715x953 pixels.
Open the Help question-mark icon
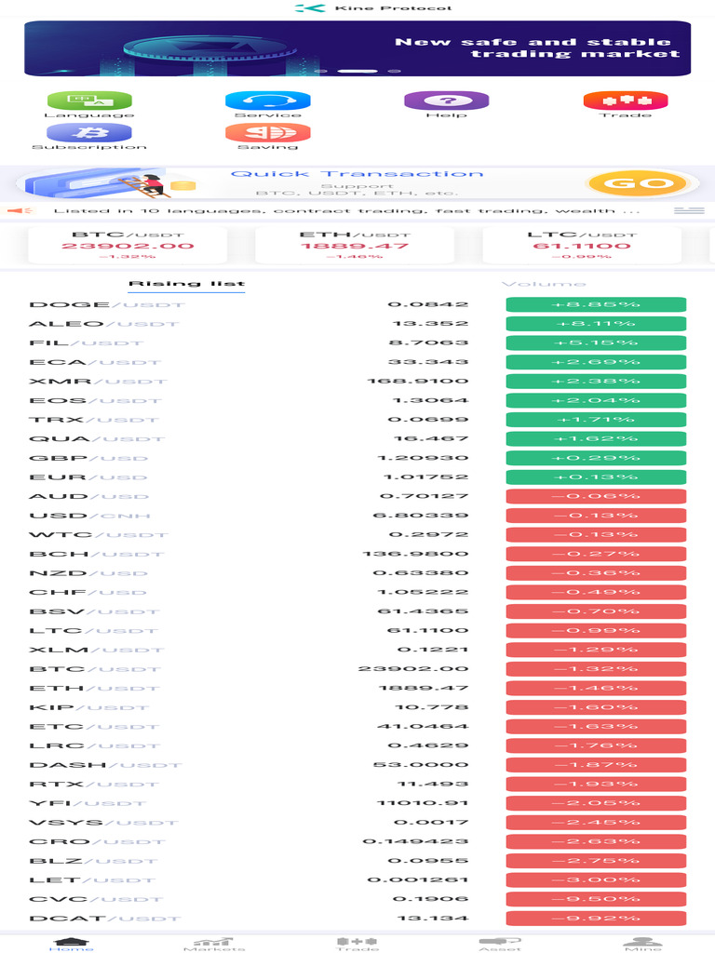[446, 101]
